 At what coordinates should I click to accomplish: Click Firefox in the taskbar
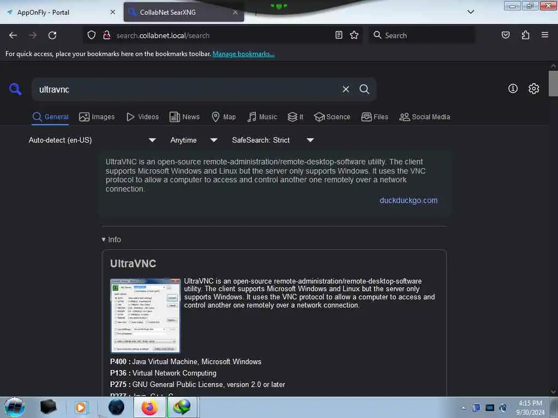(150, 407)
